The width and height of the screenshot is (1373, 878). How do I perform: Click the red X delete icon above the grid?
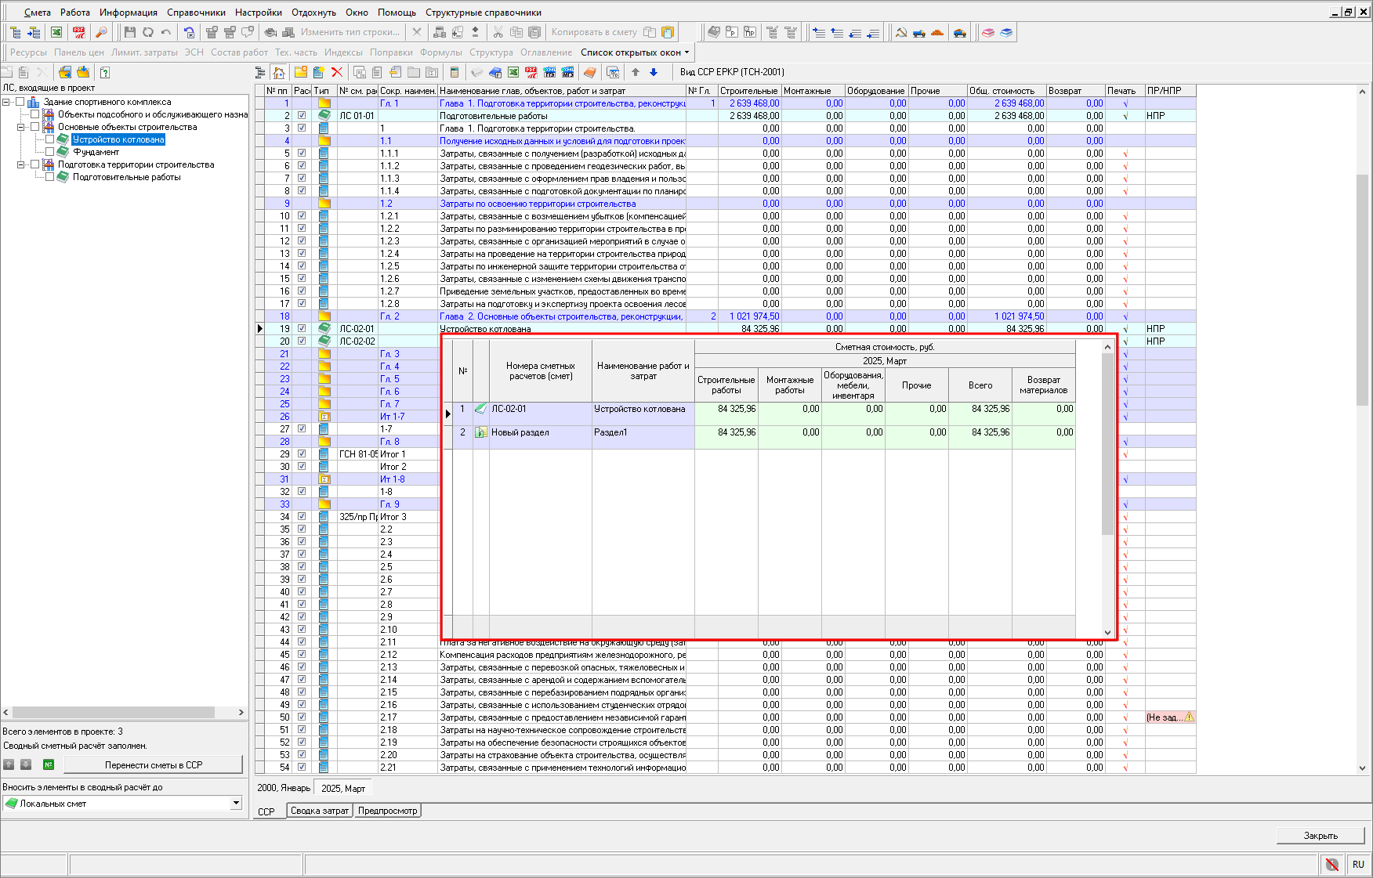pos(337,72)
